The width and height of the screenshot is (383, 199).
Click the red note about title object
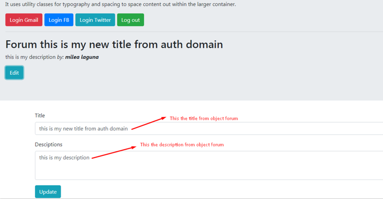click(203, 118)
